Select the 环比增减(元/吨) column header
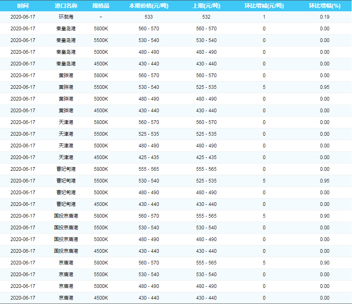Screen dimensions: 352x304 pos(264,6)
